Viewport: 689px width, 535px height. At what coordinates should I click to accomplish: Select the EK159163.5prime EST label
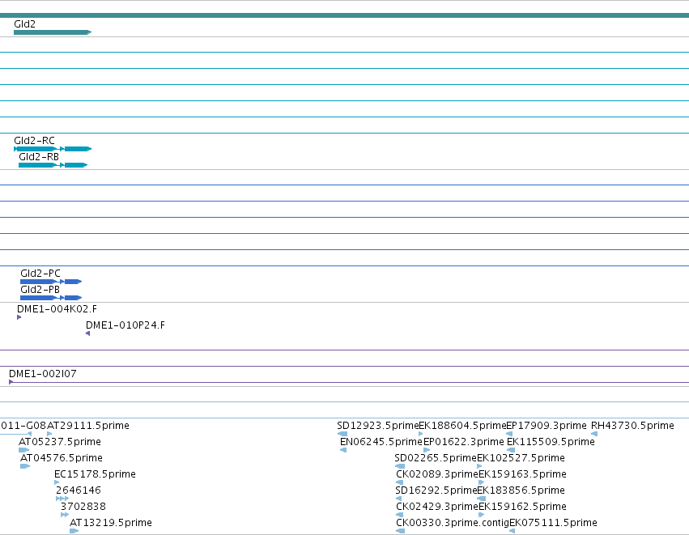coord(522,474)
